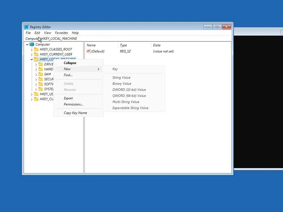The width and height of the screenshot is (283, 212).
Task: Click the SECUR subkey folder icon
Action: click(41, 79)
